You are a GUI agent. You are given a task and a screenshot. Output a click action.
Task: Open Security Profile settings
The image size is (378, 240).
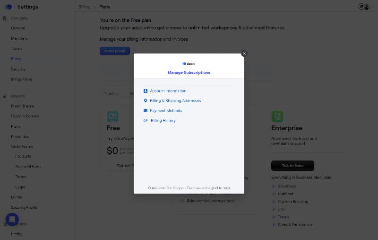pos(24,207)
